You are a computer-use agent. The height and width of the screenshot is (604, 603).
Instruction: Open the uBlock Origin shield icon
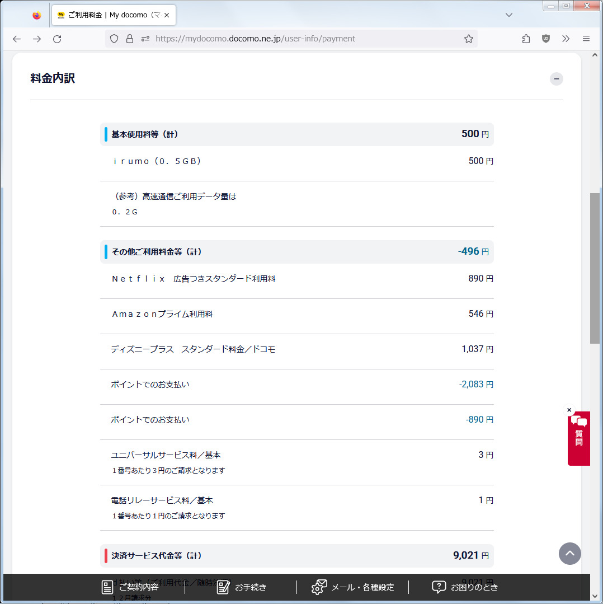coord(546,39)
